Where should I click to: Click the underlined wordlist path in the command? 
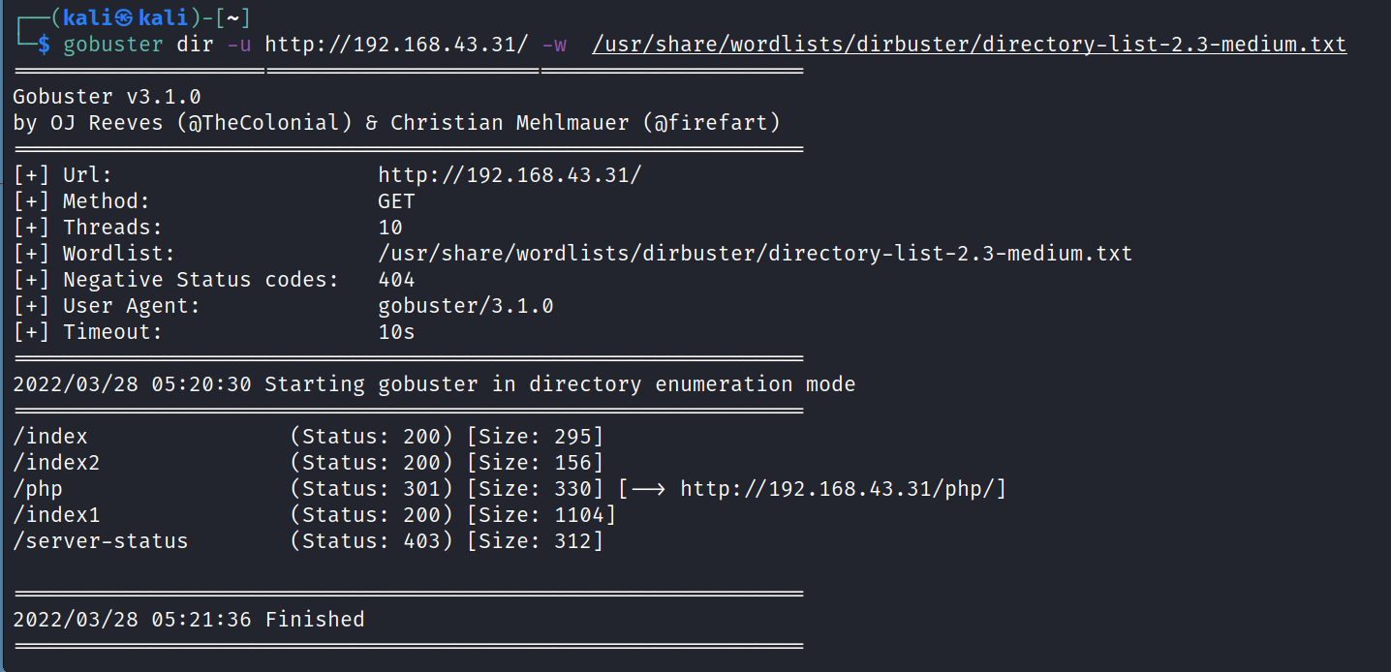click(x=969, y=45)
